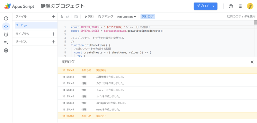Open Project Settings gear icon
This screenshot has width=257, height=123.
tap(6, 51)
